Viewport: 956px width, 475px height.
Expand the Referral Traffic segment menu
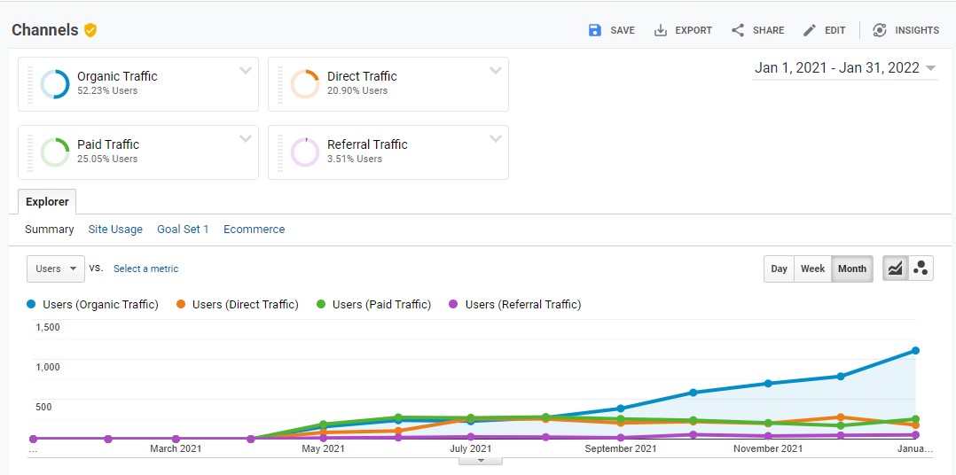click(496, 139)
